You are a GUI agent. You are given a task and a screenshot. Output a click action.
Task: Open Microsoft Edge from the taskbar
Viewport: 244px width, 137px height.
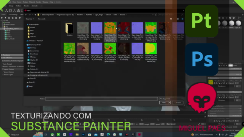tap(108, 134)
